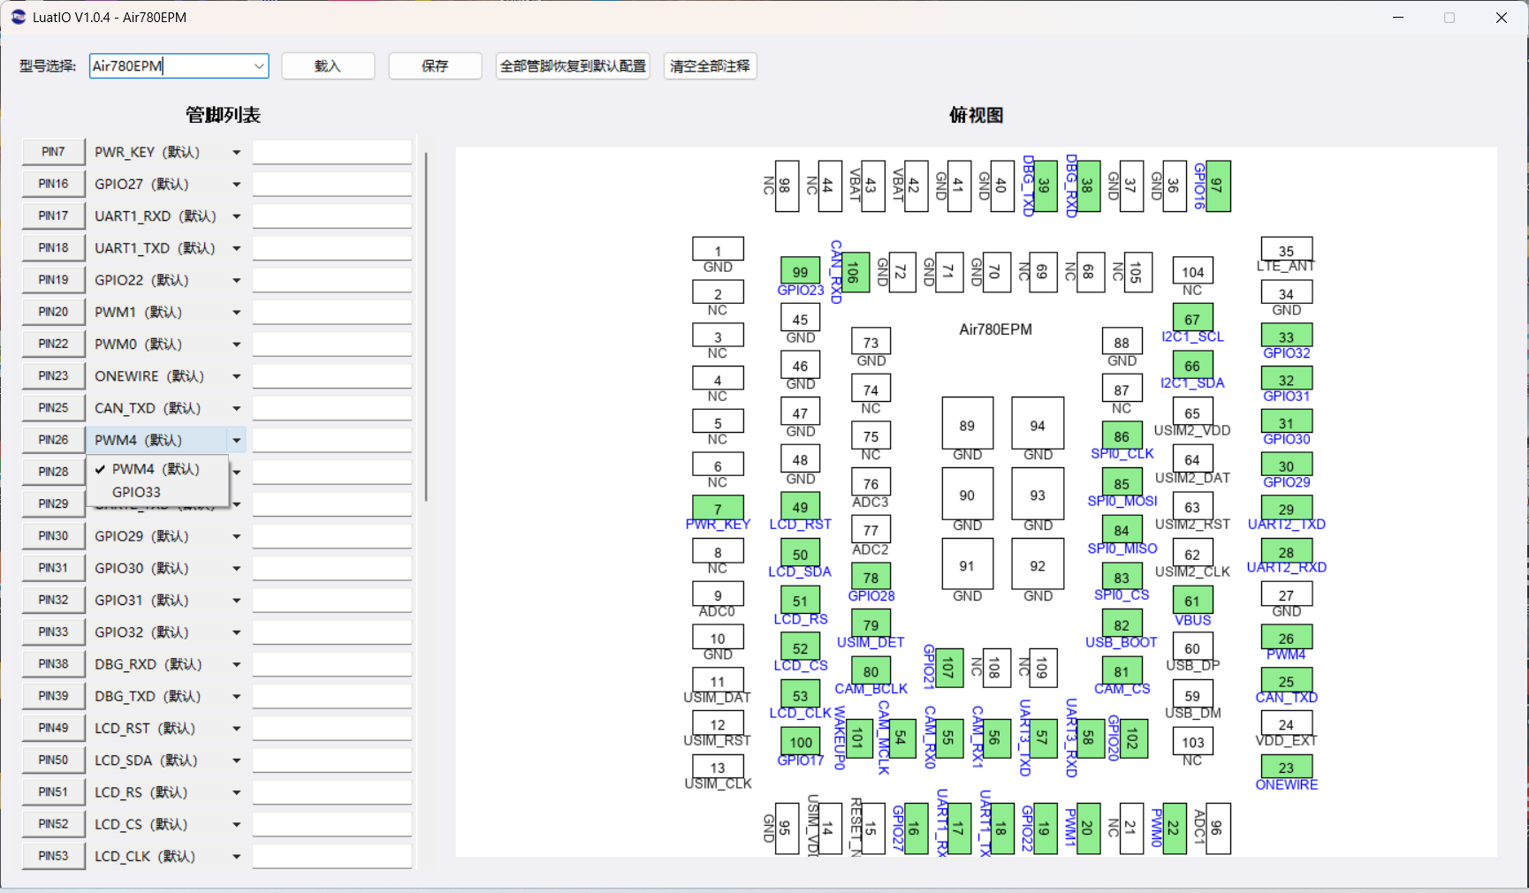Image resolution: width=1529 pixels, height=893 pixels.
Task: Click pin 81 CAM_CS pad in top view
Action: [1122, 671]
